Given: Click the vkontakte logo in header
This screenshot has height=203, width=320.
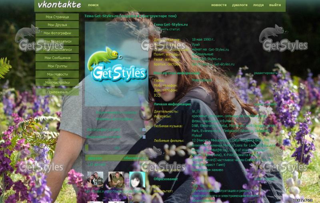Looking at the screenshot, I should point(59,5).
